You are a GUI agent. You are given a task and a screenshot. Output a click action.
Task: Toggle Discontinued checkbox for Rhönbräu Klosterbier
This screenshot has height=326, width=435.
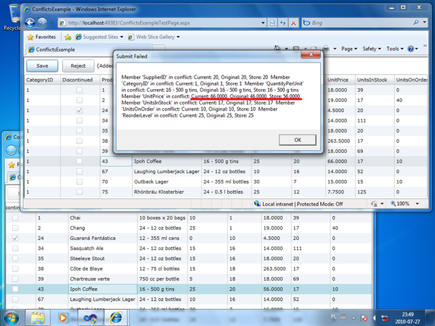pos(80,192)
